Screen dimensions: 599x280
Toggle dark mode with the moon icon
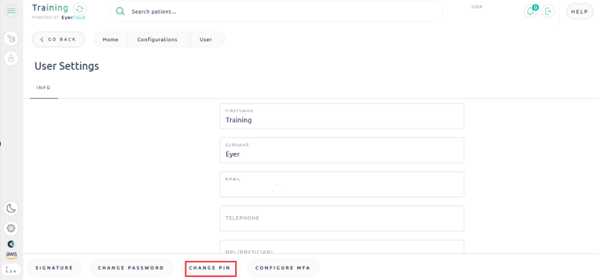tap(11, 209)
